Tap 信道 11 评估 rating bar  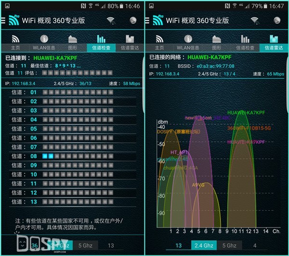(x=77, y=73)
